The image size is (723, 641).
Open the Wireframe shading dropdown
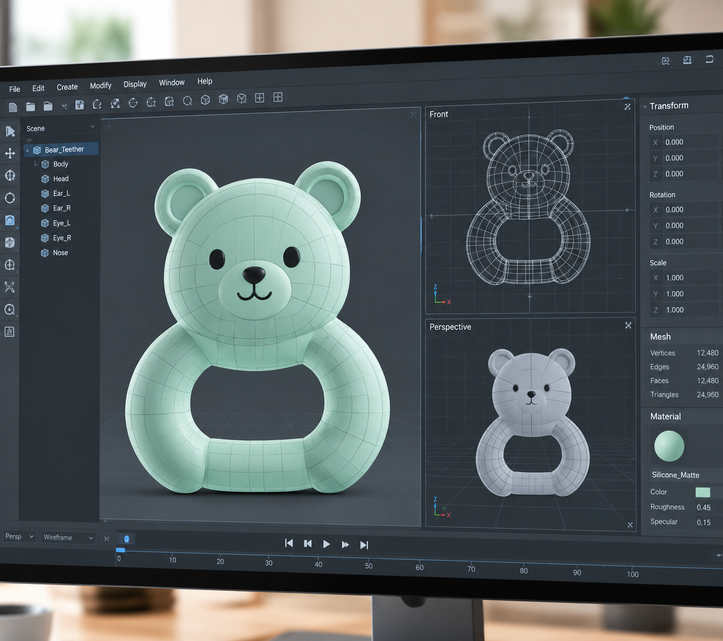tap(68, 537)
